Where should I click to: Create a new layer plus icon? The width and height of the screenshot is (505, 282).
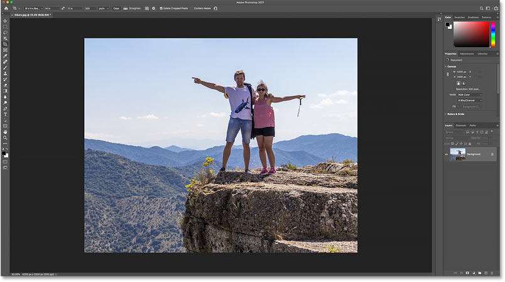coord(486,273)
